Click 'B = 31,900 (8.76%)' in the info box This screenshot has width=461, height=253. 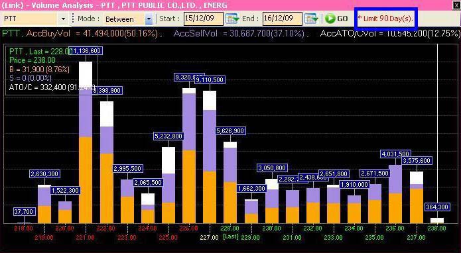pos(39,70)
